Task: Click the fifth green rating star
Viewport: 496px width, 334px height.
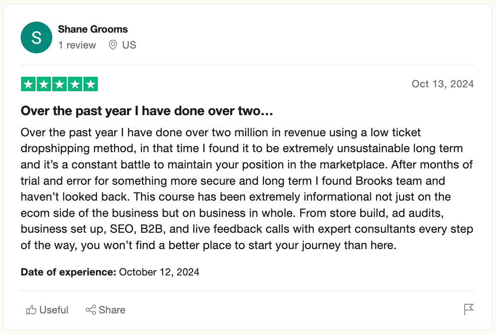Action: tap(90, 84)
